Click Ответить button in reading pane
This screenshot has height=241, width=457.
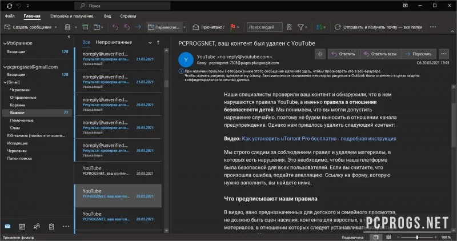[x=344, y=54]
